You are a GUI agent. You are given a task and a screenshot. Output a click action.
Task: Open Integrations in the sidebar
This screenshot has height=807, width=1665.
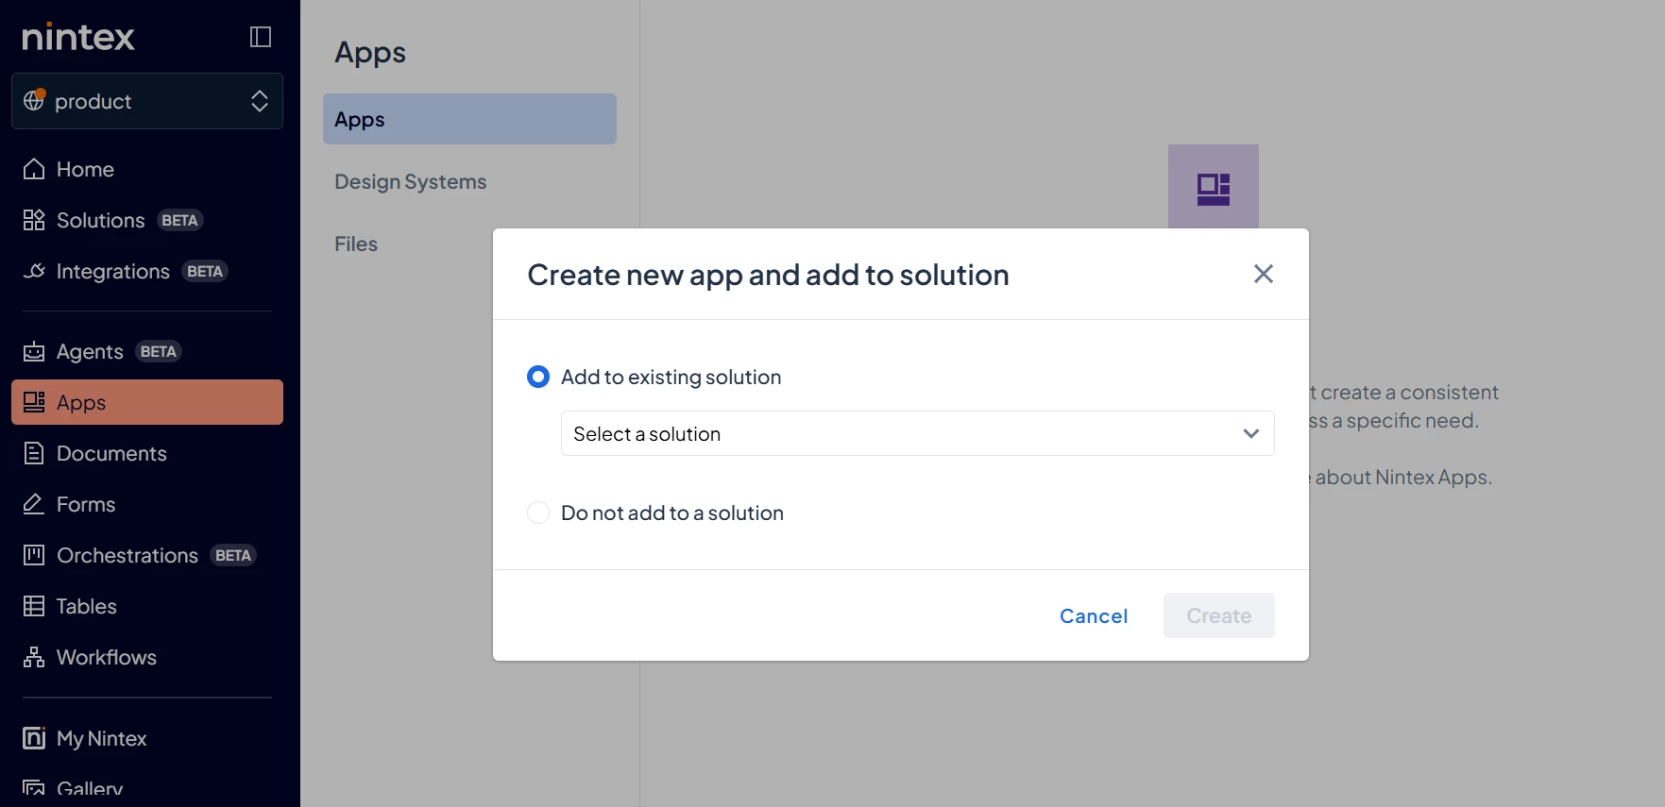pos(147,271)
